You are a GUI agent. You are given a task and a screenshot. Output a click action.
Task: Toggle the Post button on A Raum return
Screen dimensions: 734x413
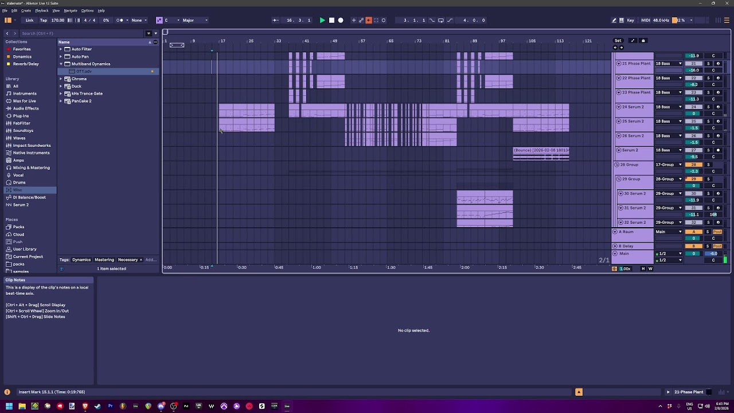(x=717, y=232)
